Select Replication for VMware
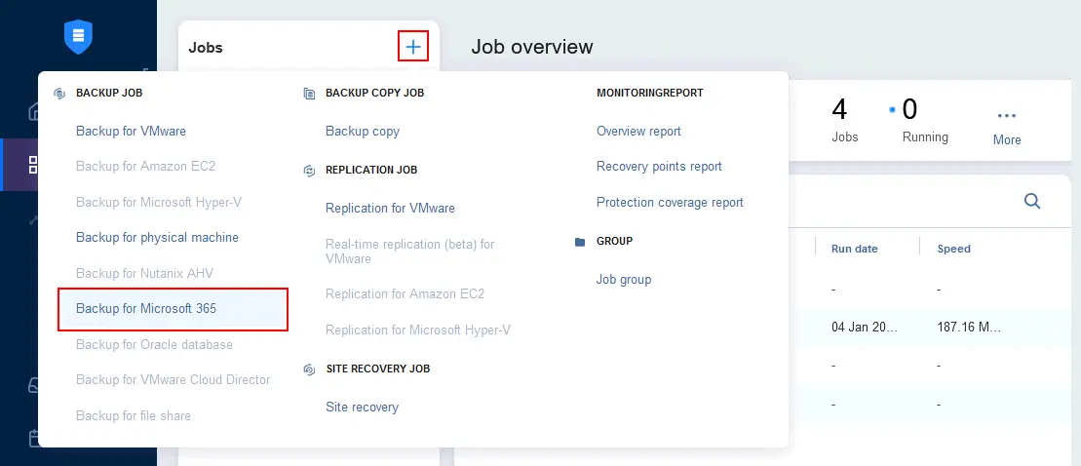Screen dimensions: 1081x466 (390, 209)
